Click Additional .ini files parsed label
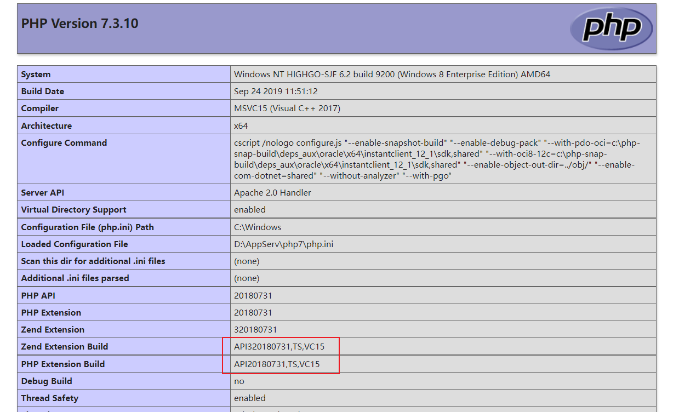Screen dimensions: 679x412 (x=75, y=278)
